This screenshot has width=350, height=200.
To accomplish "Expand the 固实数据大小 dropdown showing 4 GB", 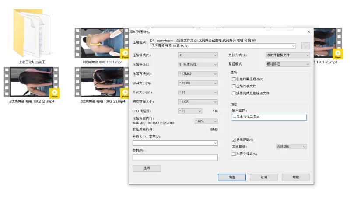I will click(x=198, y=102).
